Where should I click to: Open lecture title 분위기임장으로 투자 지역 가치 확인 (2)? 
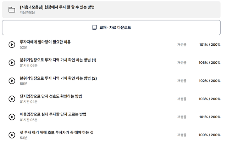(58, 78)
